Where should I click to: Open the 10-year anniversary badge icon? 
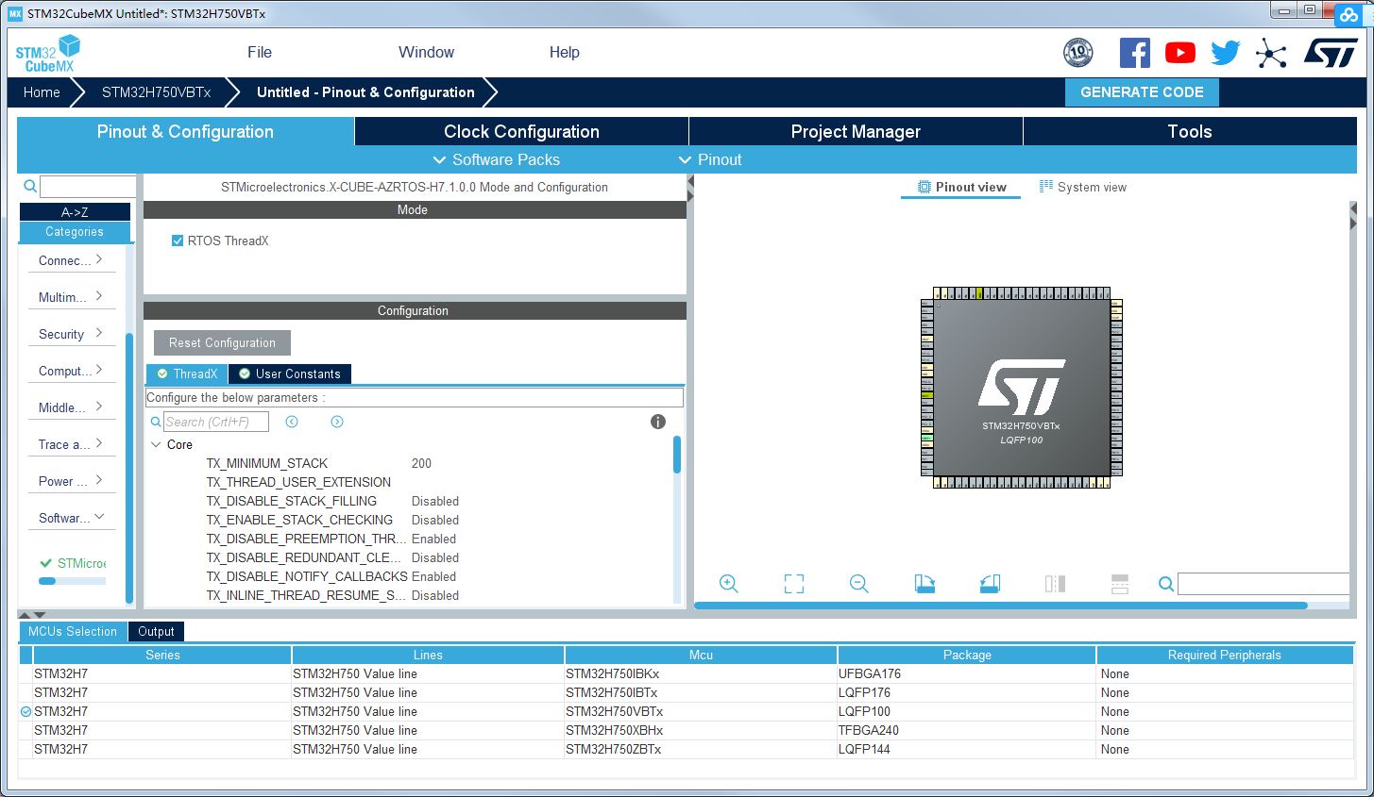point(1077,53)
